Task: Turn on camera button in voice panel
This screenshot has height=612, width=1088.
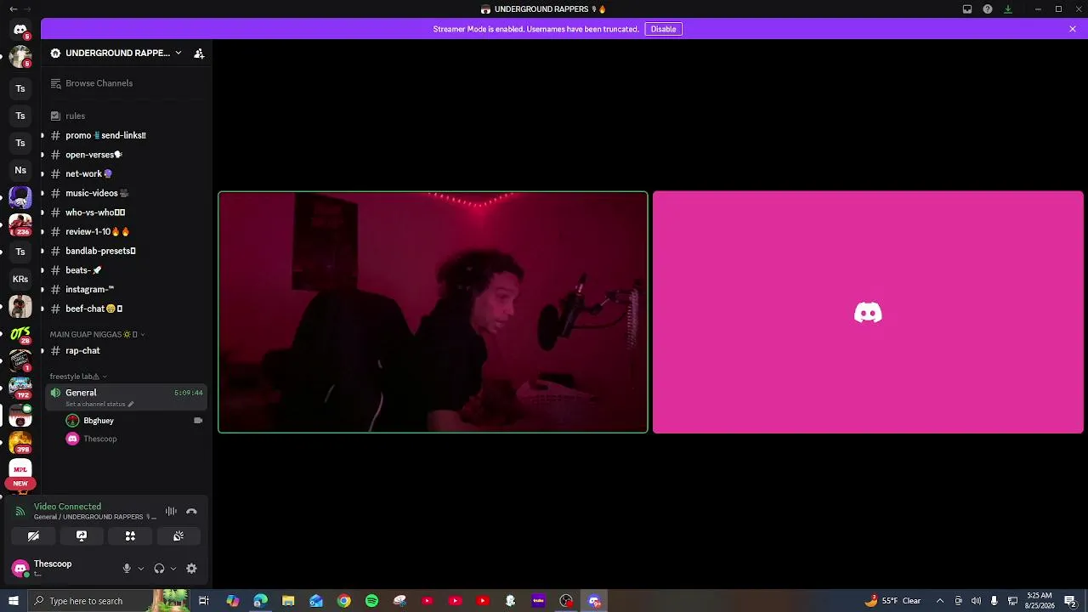Action: pyautogui.click(x=33, y=536)
